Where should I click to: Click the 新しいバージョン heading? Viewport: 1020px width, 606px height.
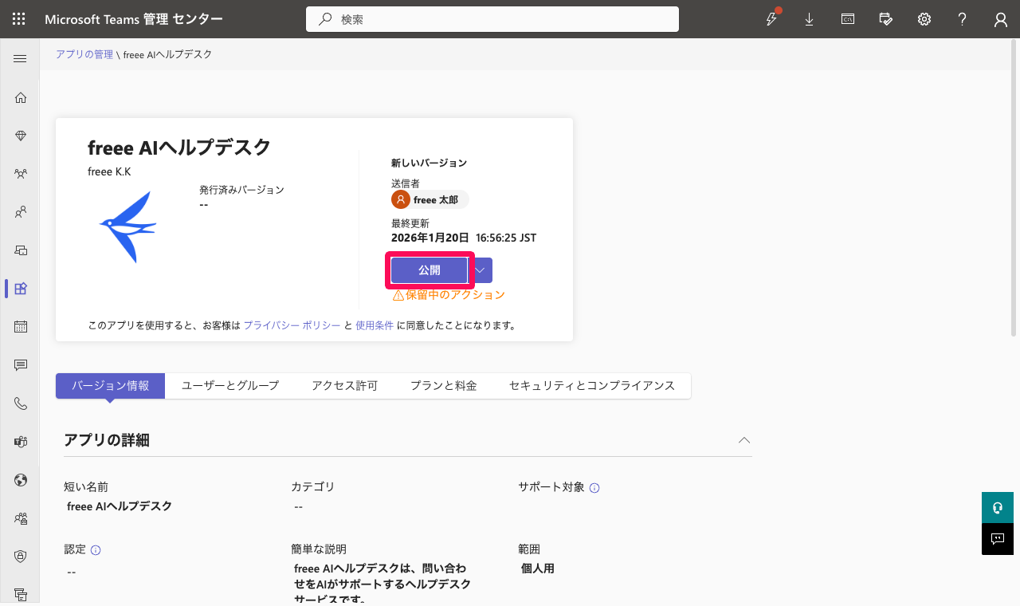click(x=429, y=163)
